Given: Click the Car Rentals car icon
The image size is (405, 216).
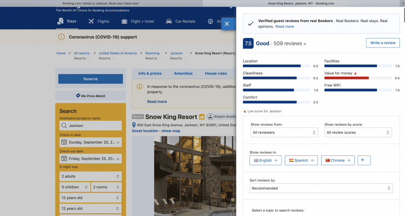Looking at the screenshot, I should point(169,21).
